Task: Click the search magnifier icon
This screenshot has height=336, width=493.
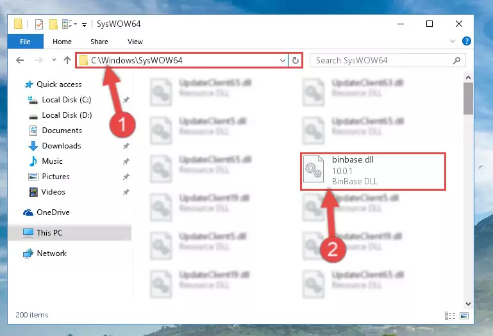Action: pos(457,60)
